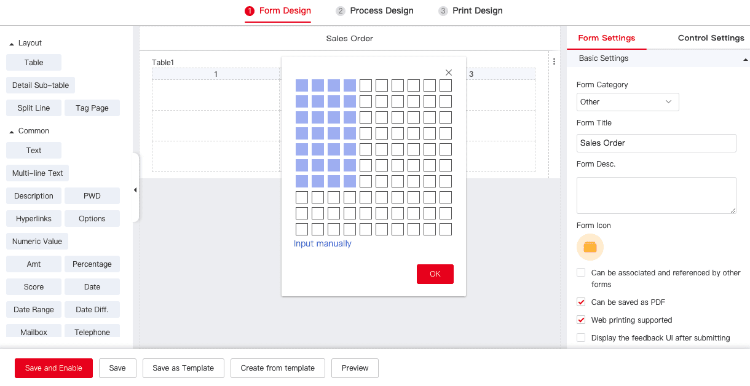Open the Control Settings tab
This screenshot has width=750, height=386.
click(x=711, y=37)
